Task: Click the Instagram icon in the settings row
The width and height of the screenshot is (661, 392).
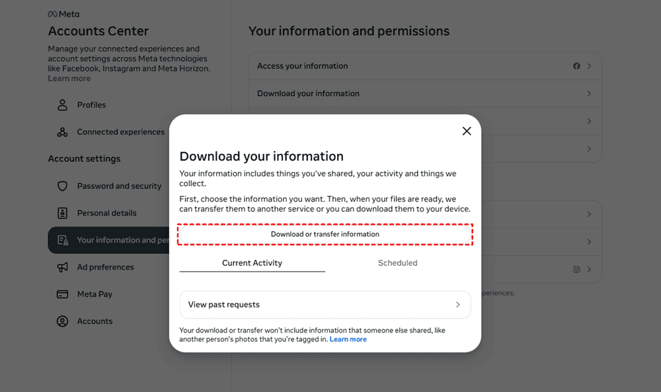Action: pyautogui.click(x=576, y=270)
